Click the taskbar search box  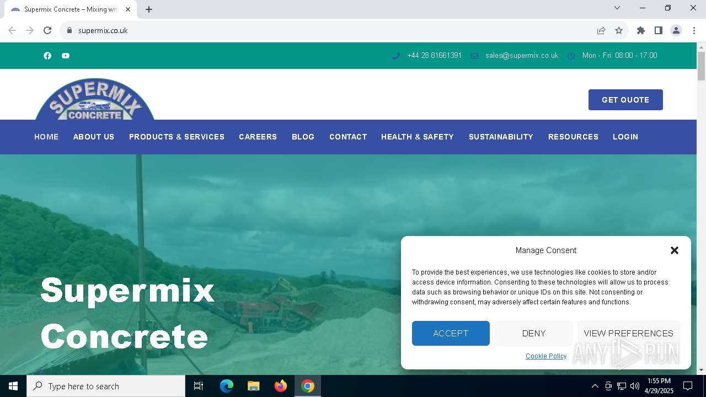(x=106, y=386)
